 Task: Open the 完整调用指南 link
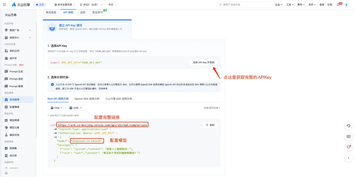212,108
